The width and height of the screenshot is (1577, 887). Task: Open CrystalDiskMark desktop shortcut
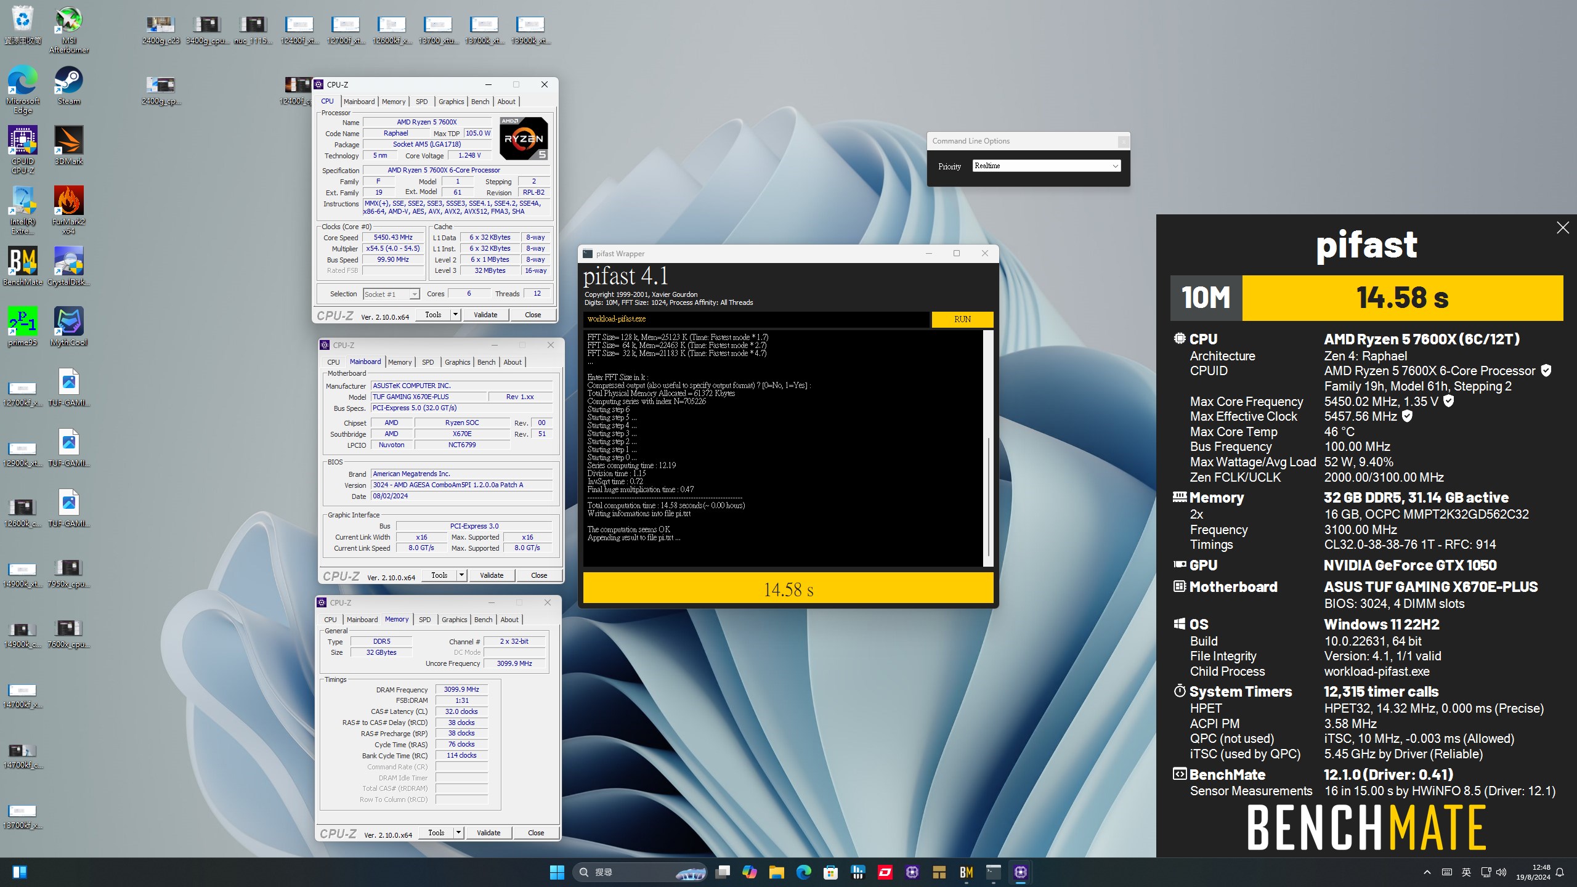pos(69,266)
